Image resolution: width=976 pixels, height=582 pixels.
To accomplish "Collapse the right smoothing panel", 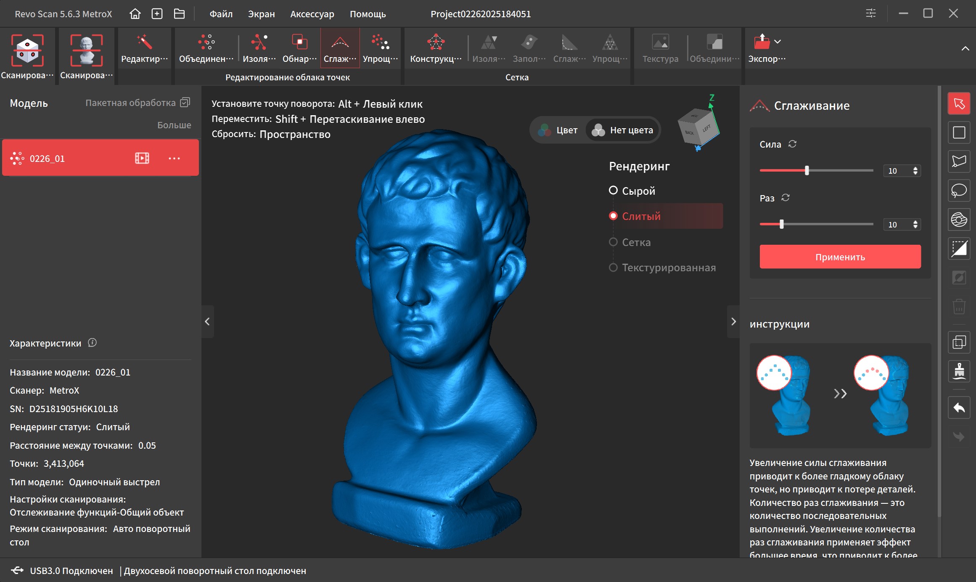I will point(733,322).
